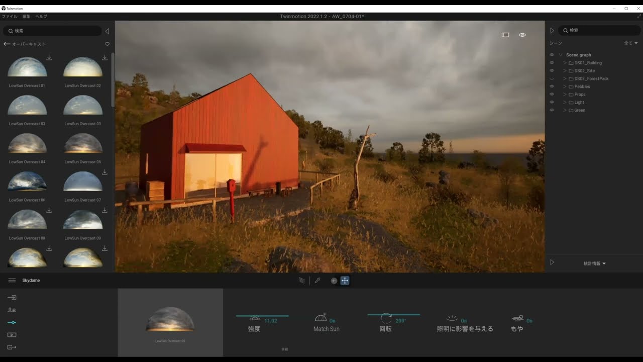This screenshot has height=362, width=643.
Task: Adjust the 回転 rotation slider
Action: coord(393,315)
